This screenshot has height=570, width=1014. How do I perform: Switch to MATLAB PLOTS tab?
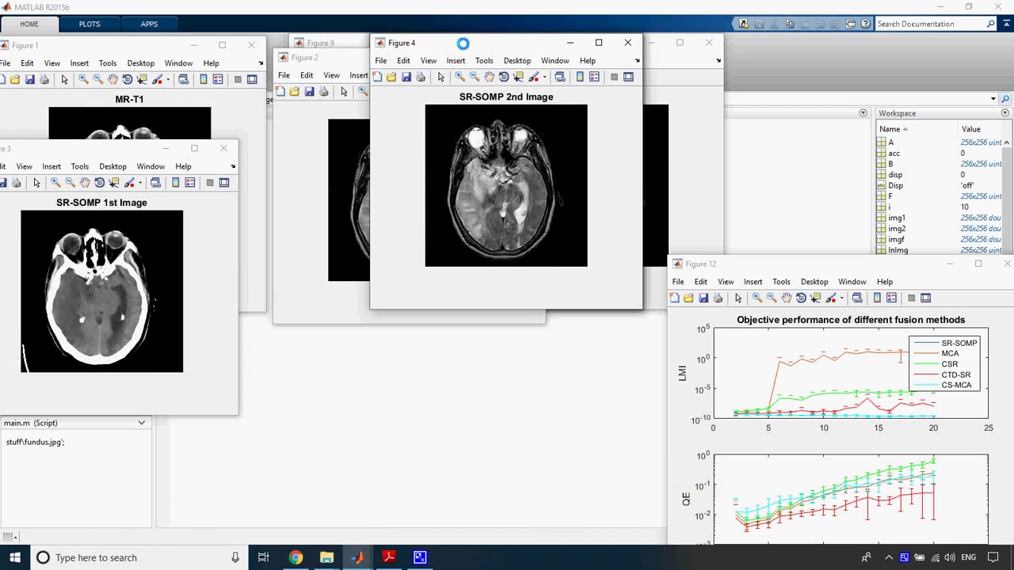coord(90,24)
